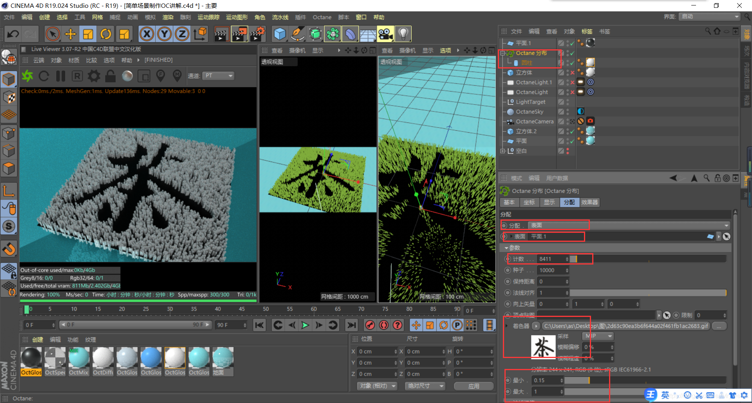This screenshot has width=752, height=403.
Task: Click the 应用 apply button
Action: pyautogui.click(x=474, y=386)
